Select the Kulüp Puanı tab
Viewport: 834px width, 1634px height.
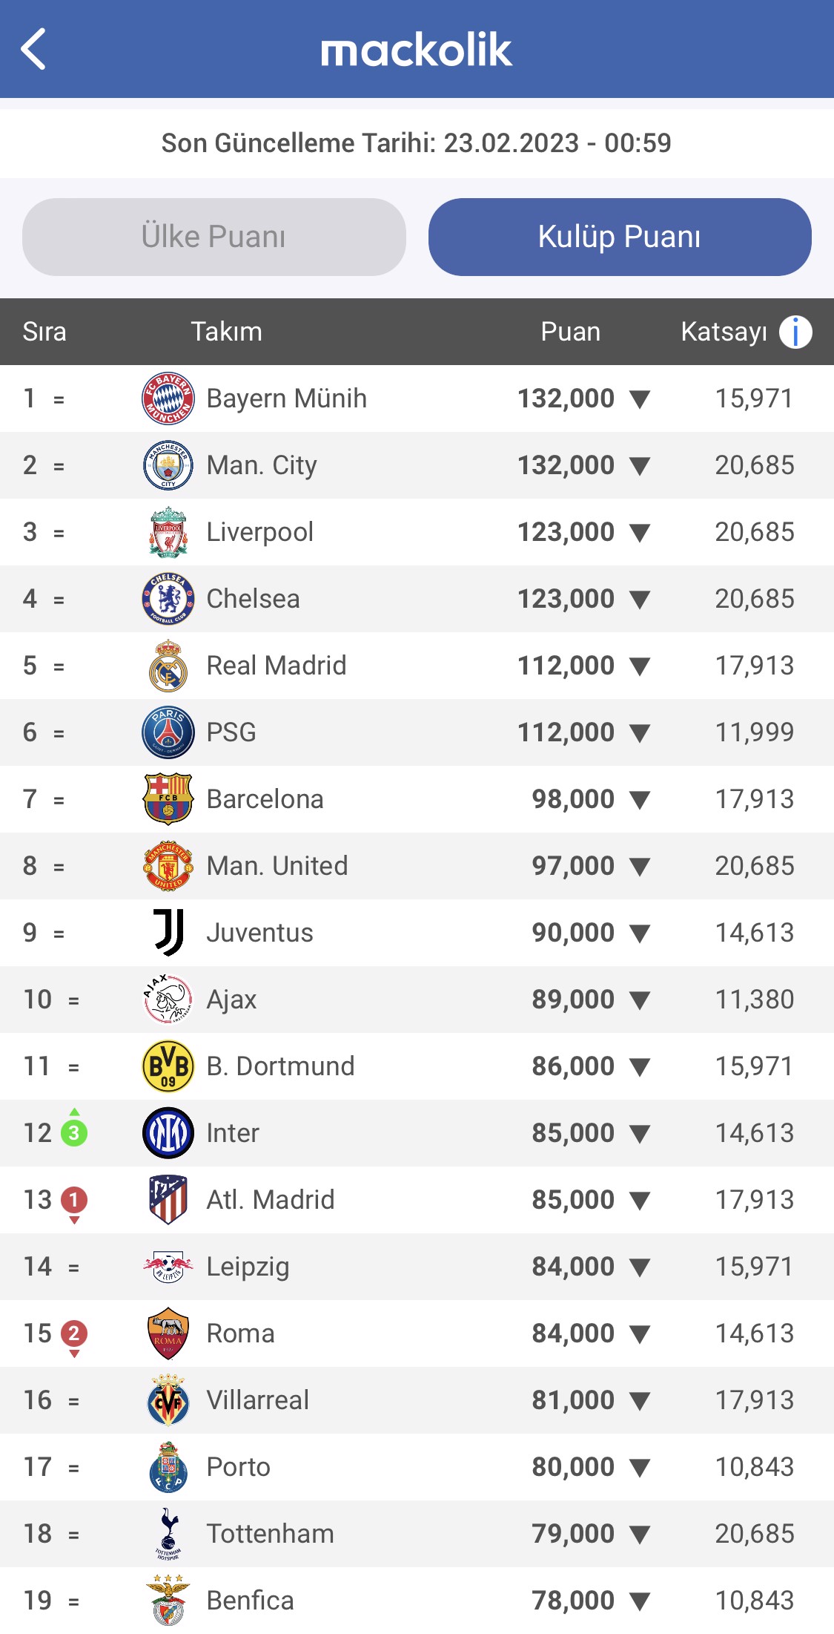[x=620, y=237]
